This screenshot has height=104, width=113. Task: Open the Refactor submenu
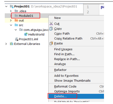pyautogui.click(x=76, y=70)
